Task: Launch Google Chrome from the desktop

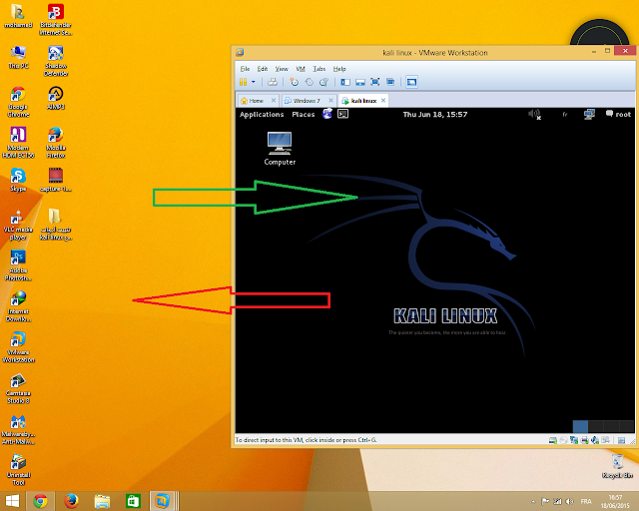Action: pos(18,102)
